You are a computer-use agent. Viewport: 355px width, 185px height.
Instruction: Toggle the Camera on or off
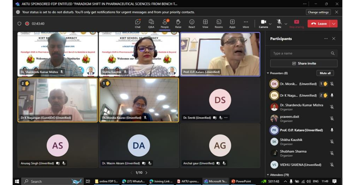click(x=263, y=23)
